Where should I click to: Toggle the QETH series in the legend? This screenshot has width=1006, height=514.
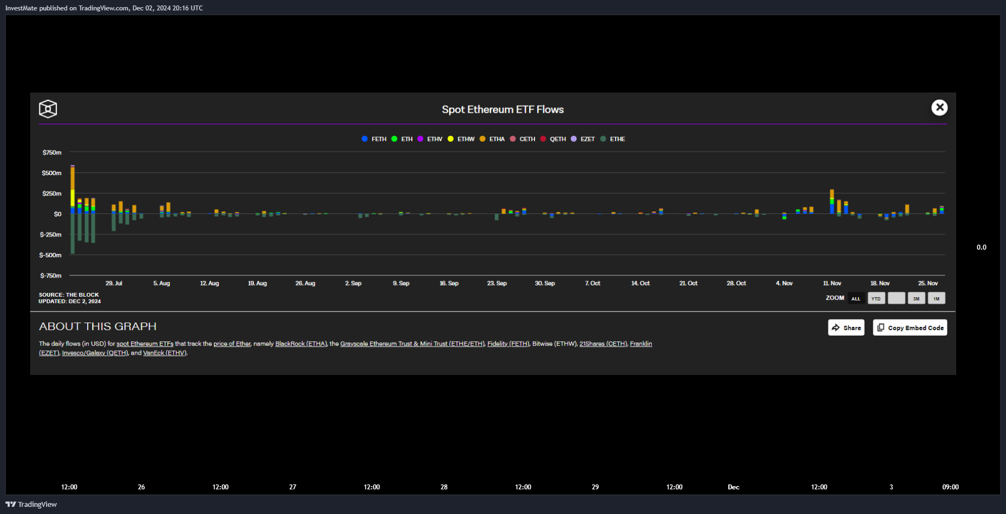point(553,139)
